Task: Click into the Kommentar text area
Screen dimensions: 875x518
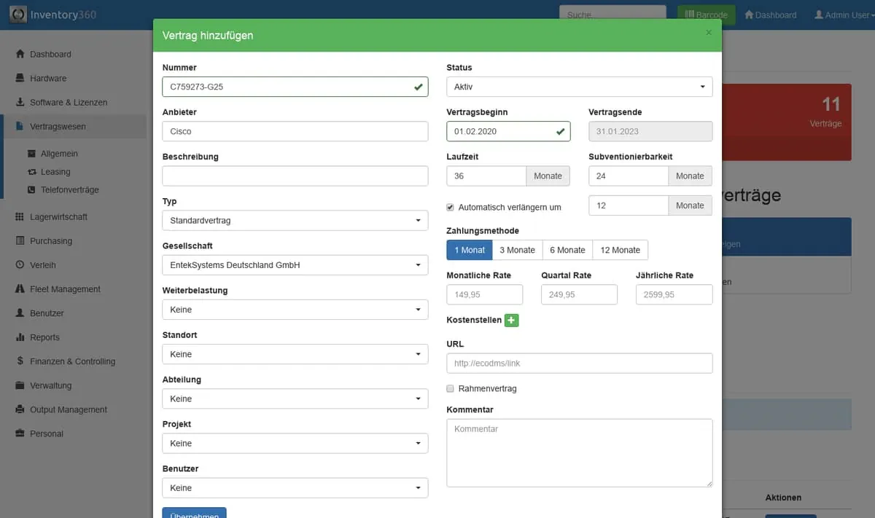Action: (x=579, y=452)
